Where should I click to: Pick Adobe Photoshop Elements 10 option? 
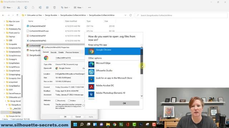click(113, 94)
